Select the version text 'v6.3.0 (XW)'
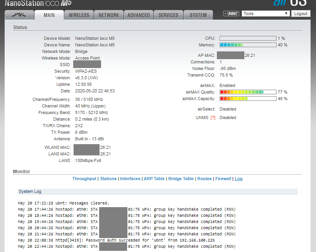 86,78
